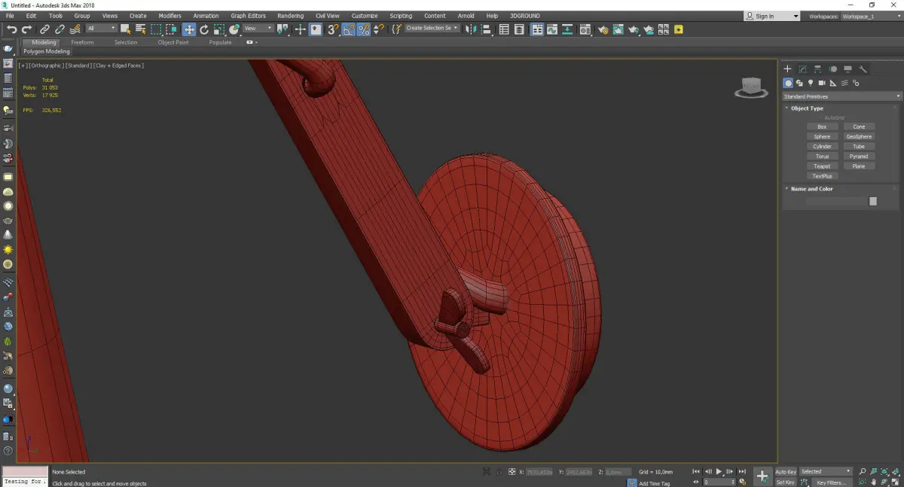Click the Set Key button
The width and height of the screenshot is (904, 487).
785,482
